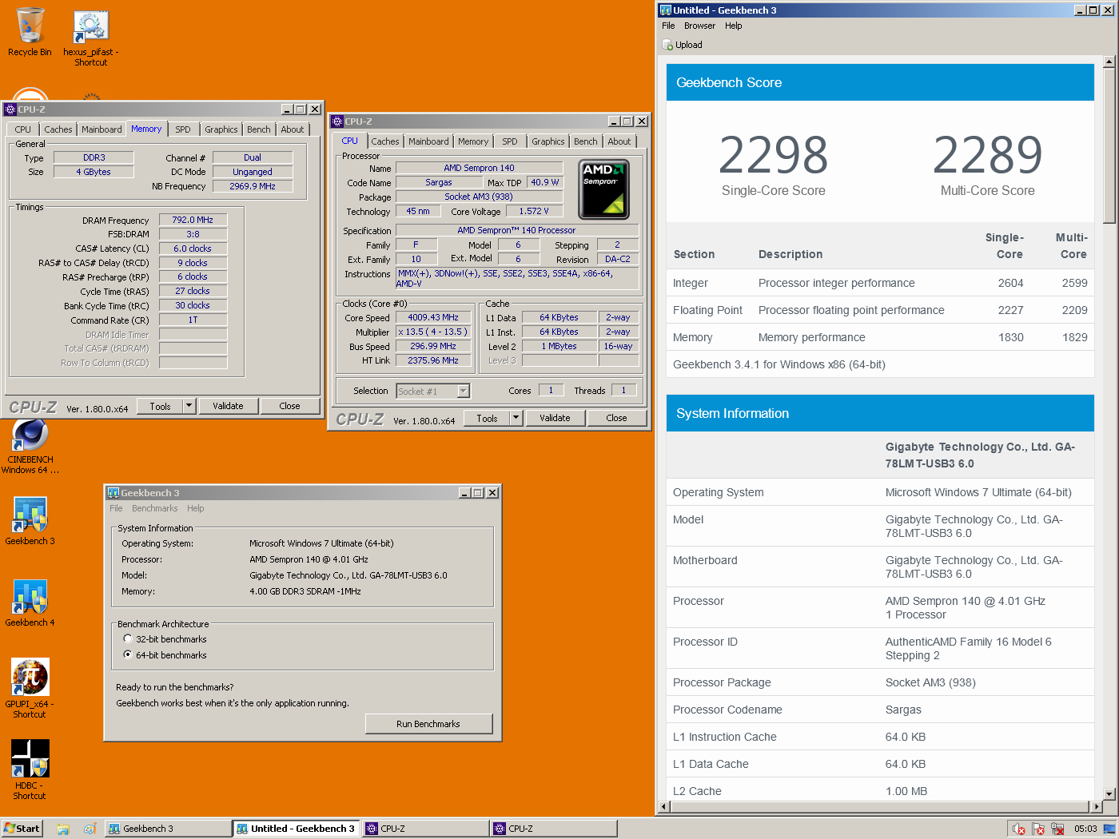Image resolution: width=1119 pixels, height=839 pixels.
Task: Click Validate in CPU-Z Memory window
Action: point(228,406)
